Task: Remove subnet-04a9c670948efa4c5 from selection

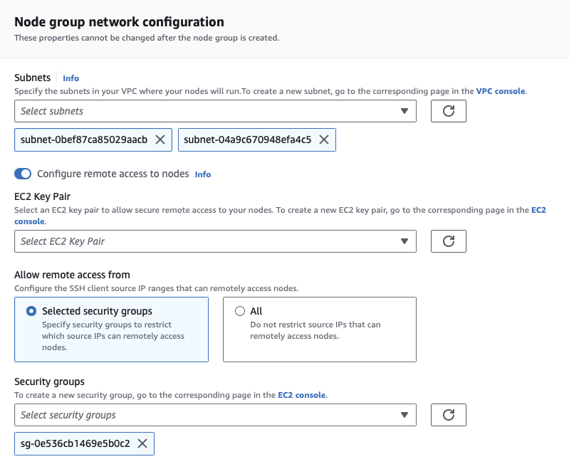Action: point(323,140)
